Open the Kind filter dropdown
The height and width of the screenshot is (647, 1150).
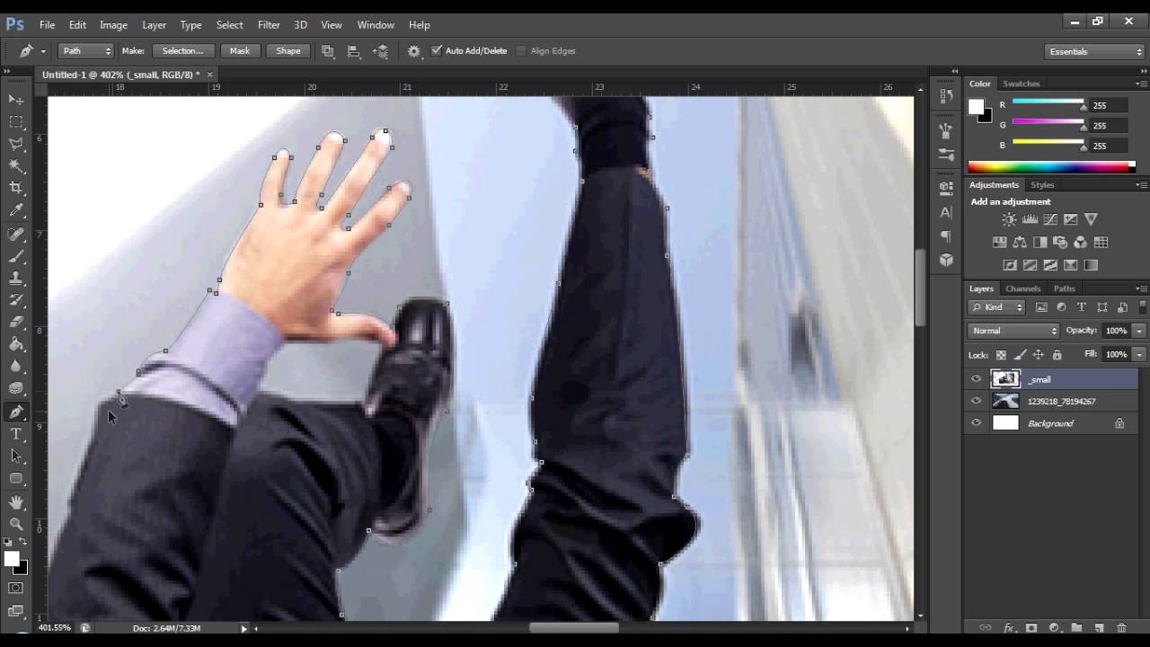pos(997,307)
